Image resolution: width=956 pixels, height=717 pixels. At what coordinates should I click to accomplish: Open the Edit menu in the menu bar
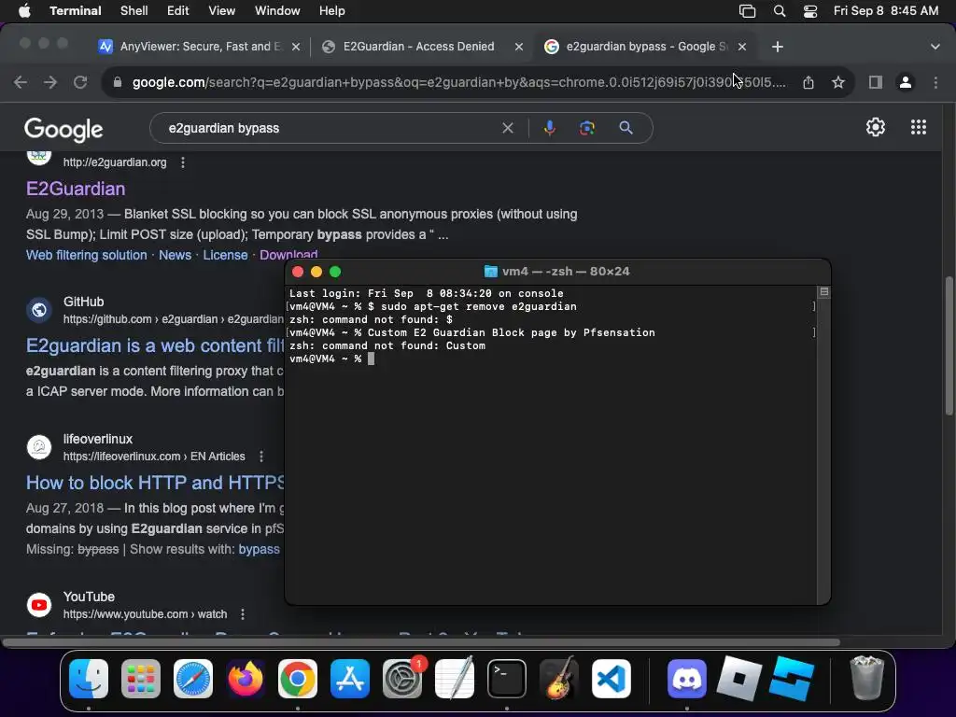[177, 11]
